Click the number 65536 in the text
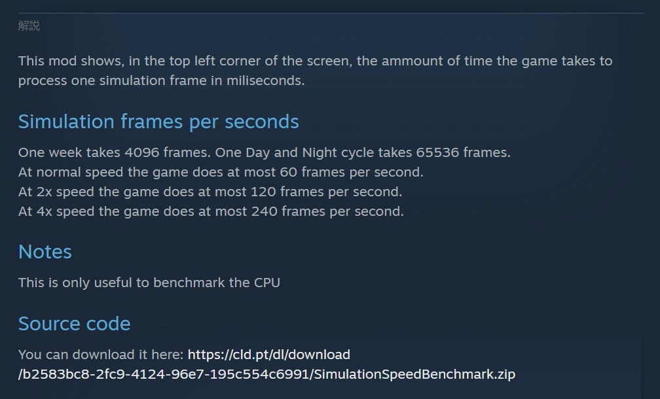The image size is (660, 399). 437,152
